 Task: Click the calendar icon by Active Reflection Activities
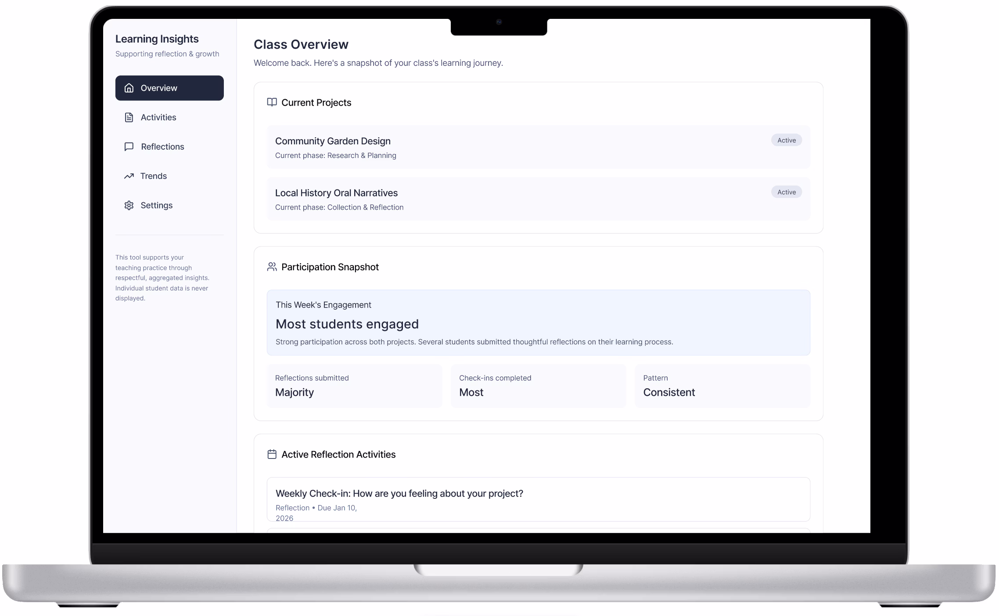tap(271, 455)
